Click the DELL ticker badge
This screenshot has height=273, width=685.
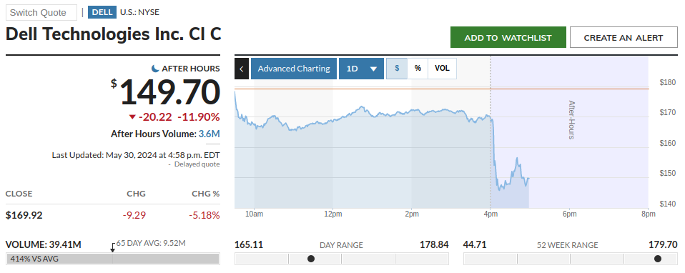102,12
